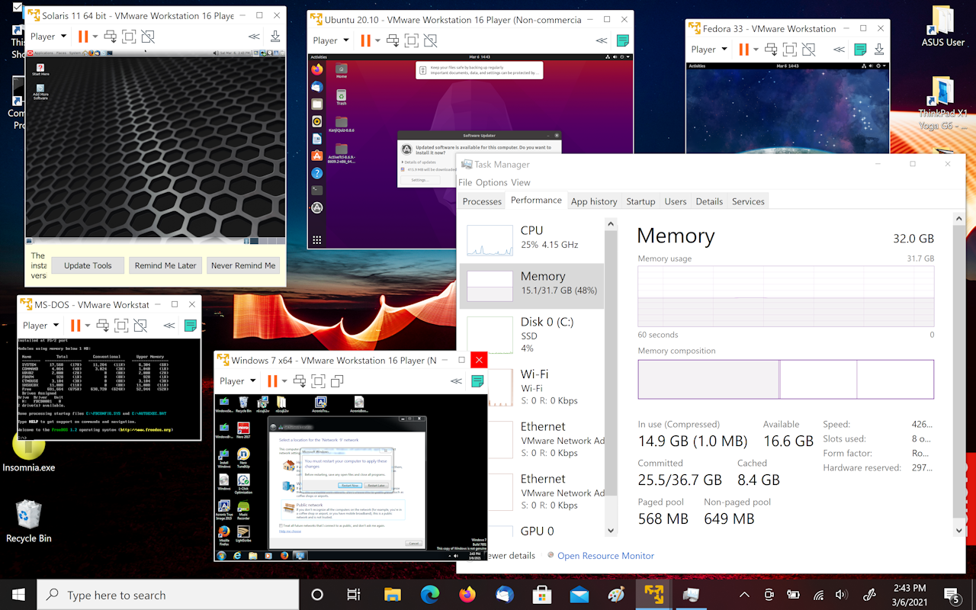
Task: Open the volume control in system tray
Action: click(x=841, y=595)
